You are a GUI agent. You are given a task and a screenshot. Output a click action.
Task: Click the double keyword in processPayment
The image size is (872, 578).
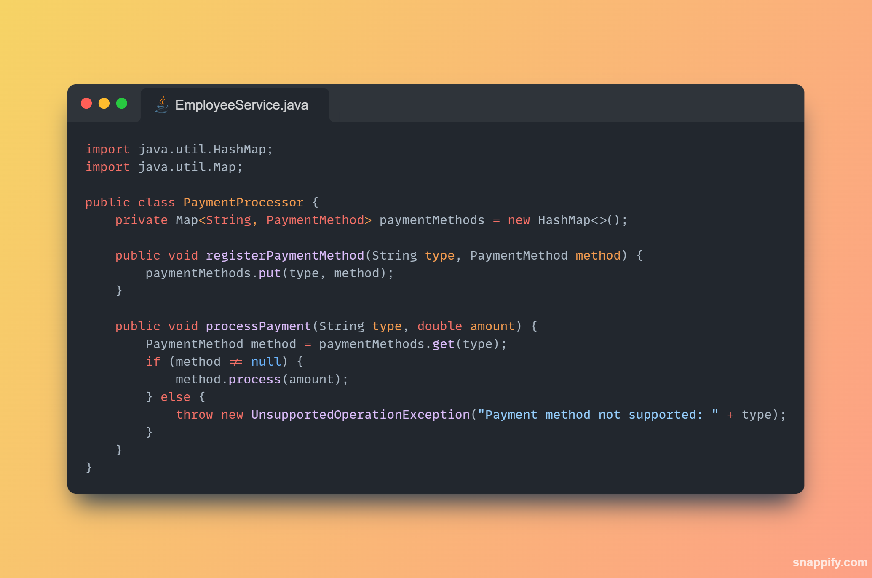(440, 326)
